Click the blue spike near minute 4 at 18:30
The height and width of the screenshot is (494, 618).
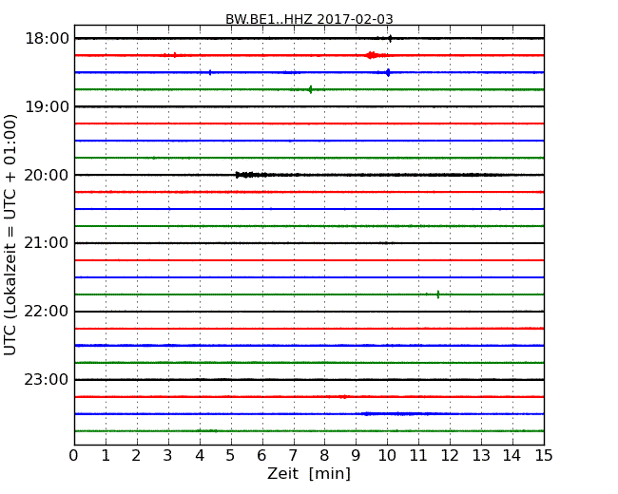point(210,72)
